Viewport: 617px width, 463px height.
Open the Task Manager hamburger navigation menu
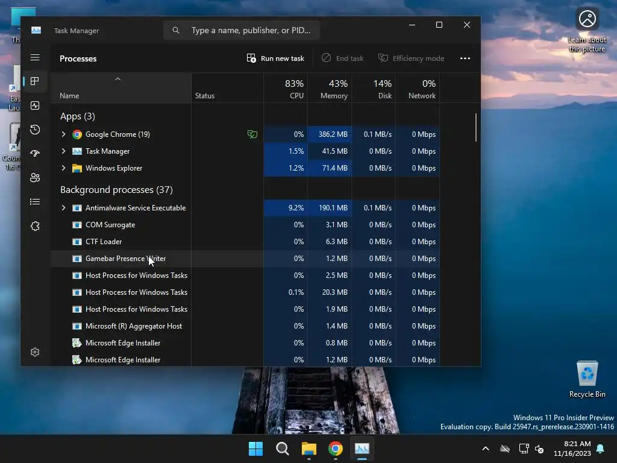35,57
